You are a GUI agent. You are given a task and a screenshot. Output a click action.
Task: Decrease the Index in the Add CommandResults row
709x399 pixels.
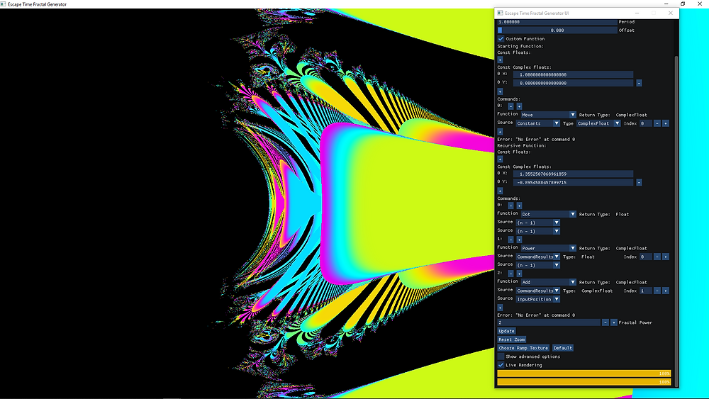click(x=657, y=291)
